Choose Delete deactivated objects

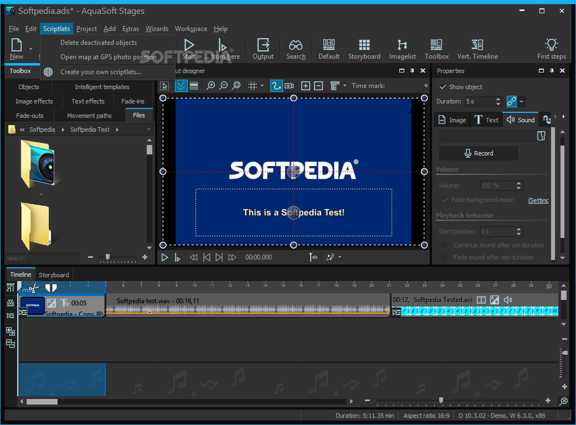coord(99,43)
